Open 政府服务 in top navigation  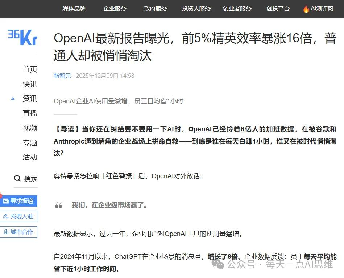[156, 9]
